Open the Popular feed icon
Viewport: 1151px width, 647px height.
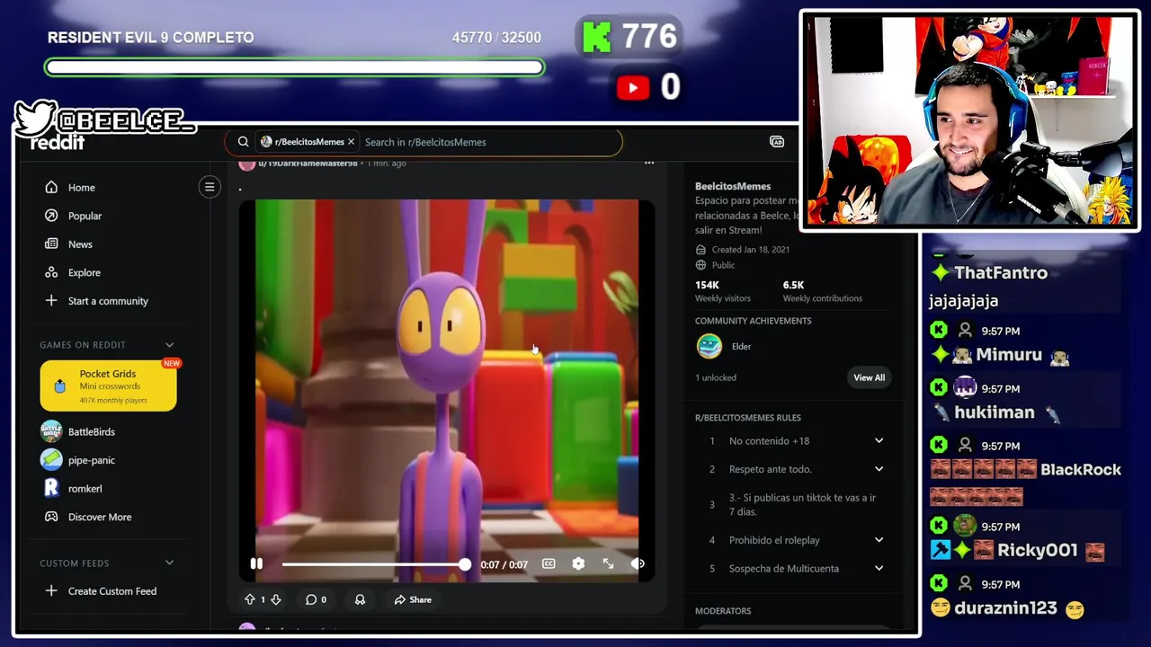point(51,216)
